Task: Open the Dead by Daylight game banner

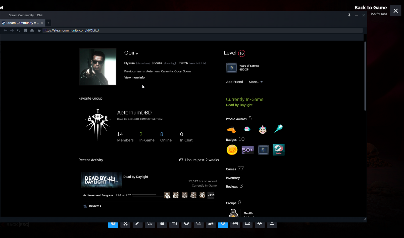Action: point(101,180)
